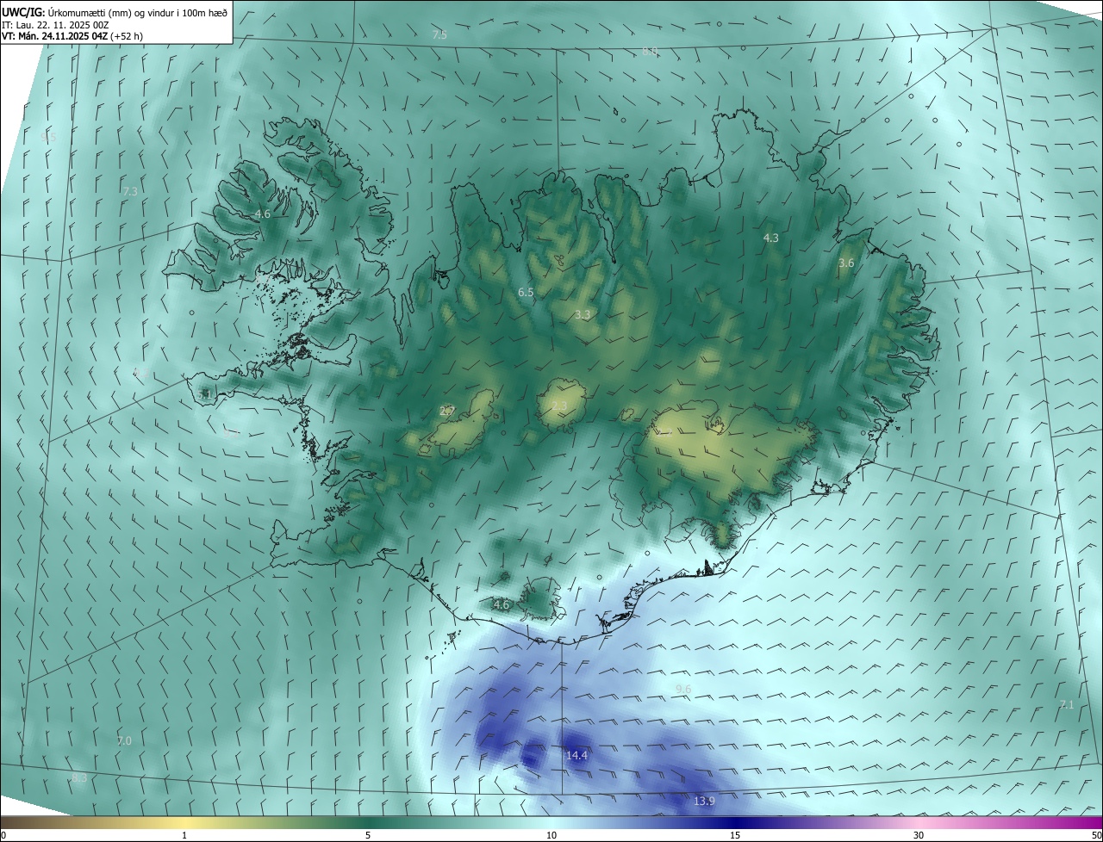Screen dimensions: 1103x842
Task: Click the "10" tick on the colour scale
Action: click(551, 835)
